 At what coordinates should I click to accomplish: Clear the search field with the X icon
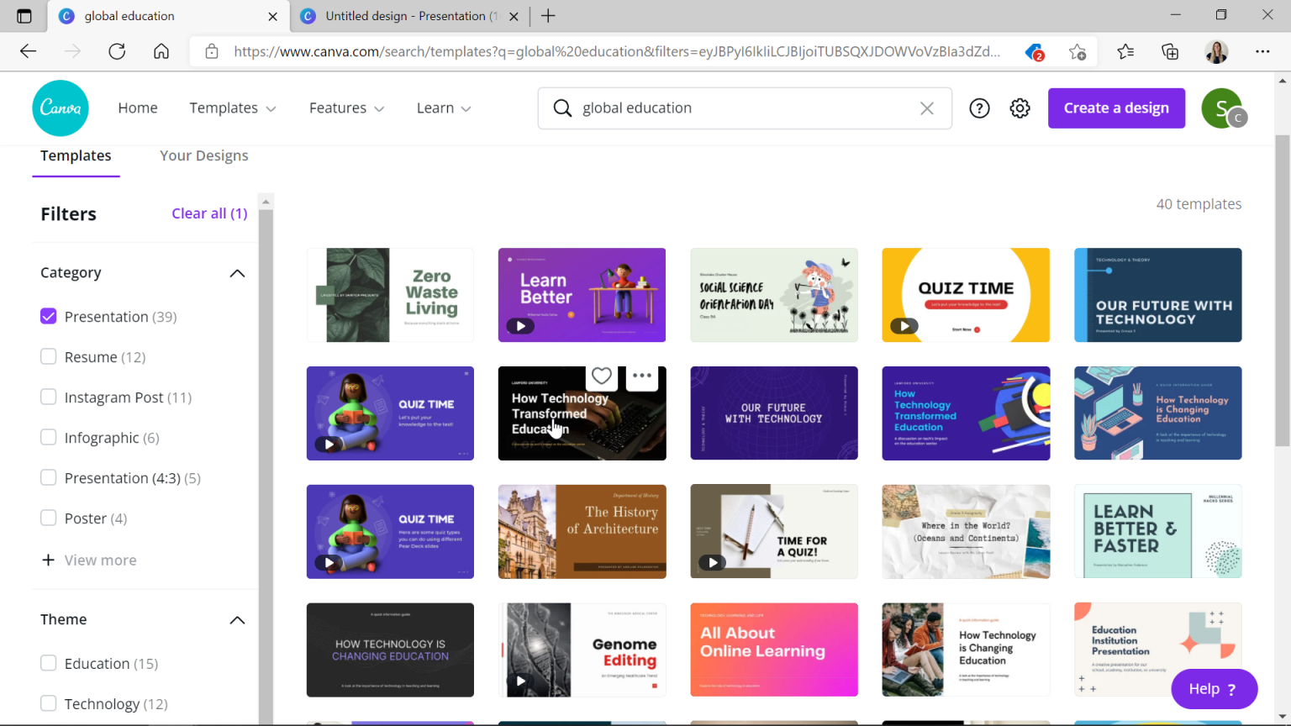[x=927, y=108]
